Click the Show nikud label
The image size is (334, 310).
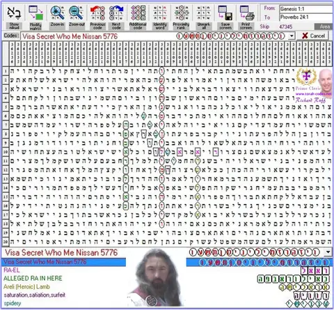pos(14,26)
